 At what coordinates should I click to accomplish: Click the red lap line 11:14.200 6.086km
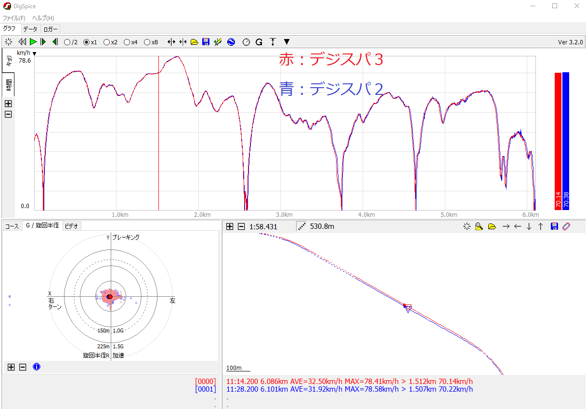click(x=350, y=382)
